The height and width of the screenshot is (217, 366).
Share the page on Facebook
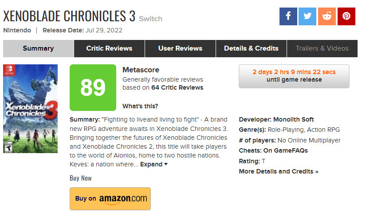pos(288,16)
